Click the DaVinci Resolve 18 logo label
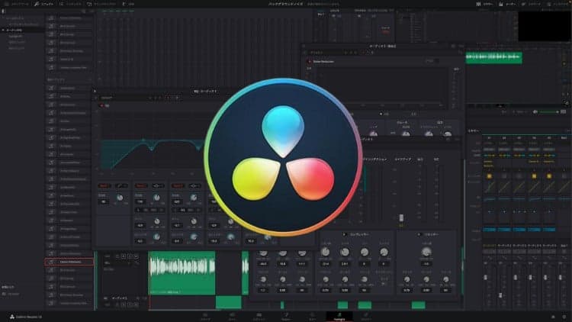Viewport: 572px width, 322px height. (x=25, y=317)
